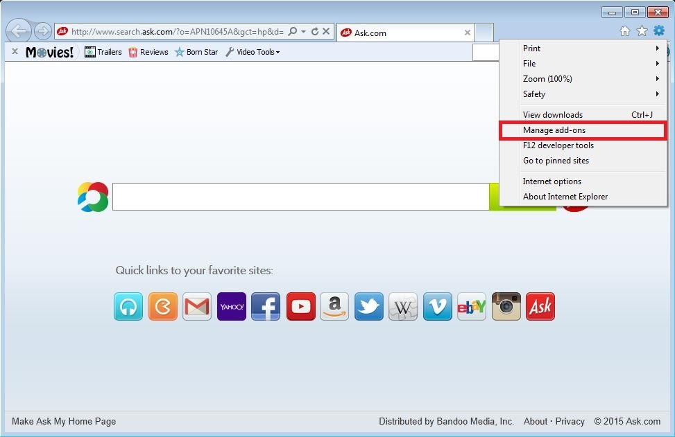Open the eBay quick link icon
The height and width of the screenshot is (437, 675).
tap(472, 306)
